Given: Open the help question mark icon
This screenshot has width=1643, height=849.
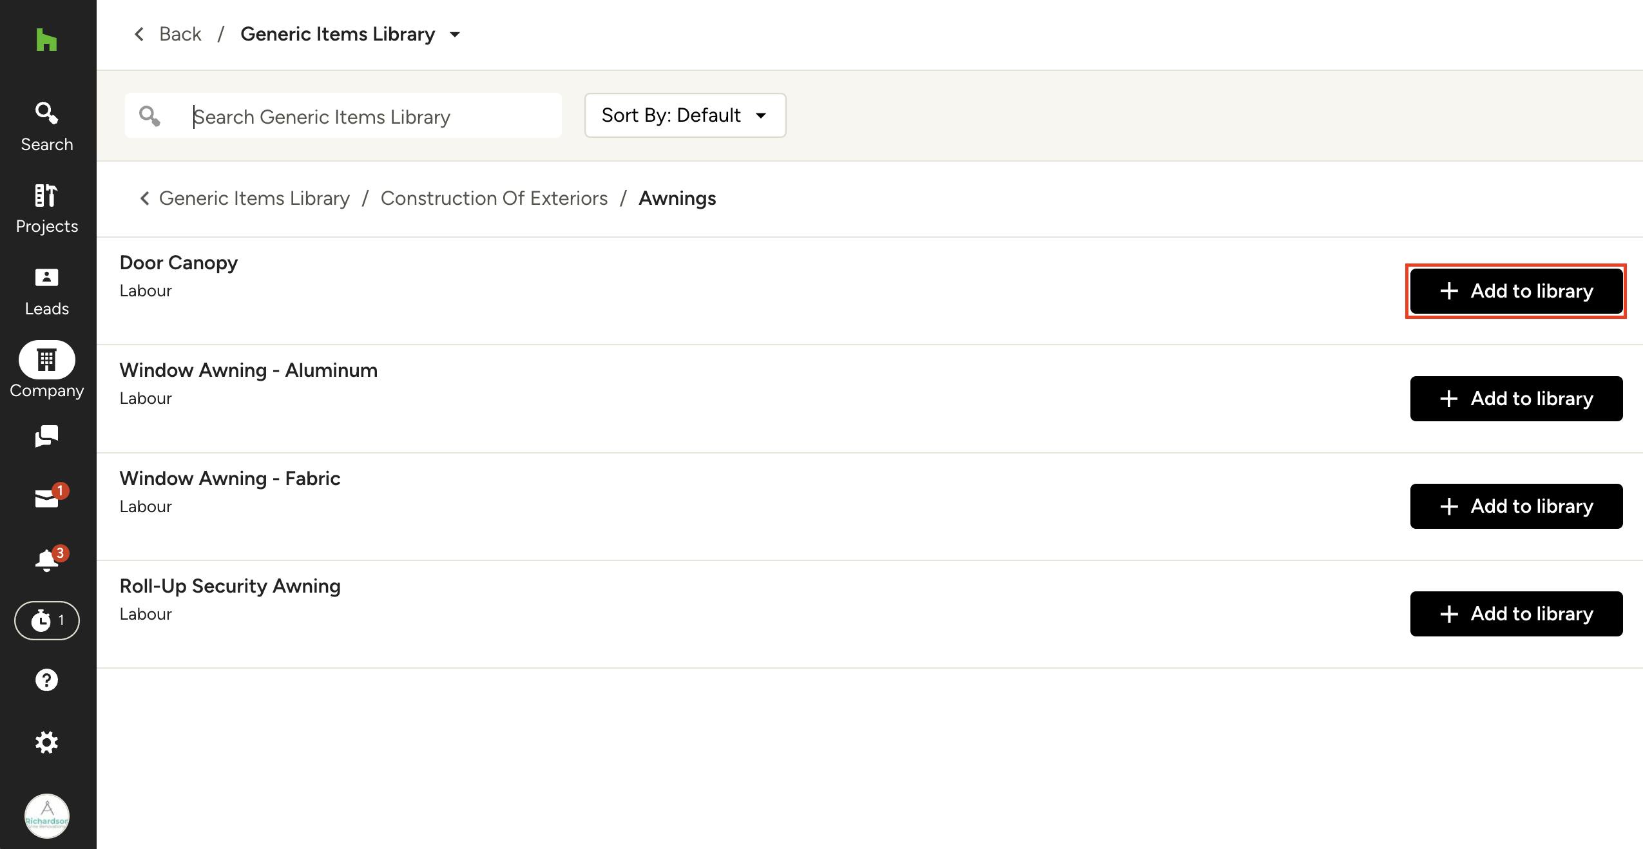Looking at the screenshot, I should pos(46,680).
